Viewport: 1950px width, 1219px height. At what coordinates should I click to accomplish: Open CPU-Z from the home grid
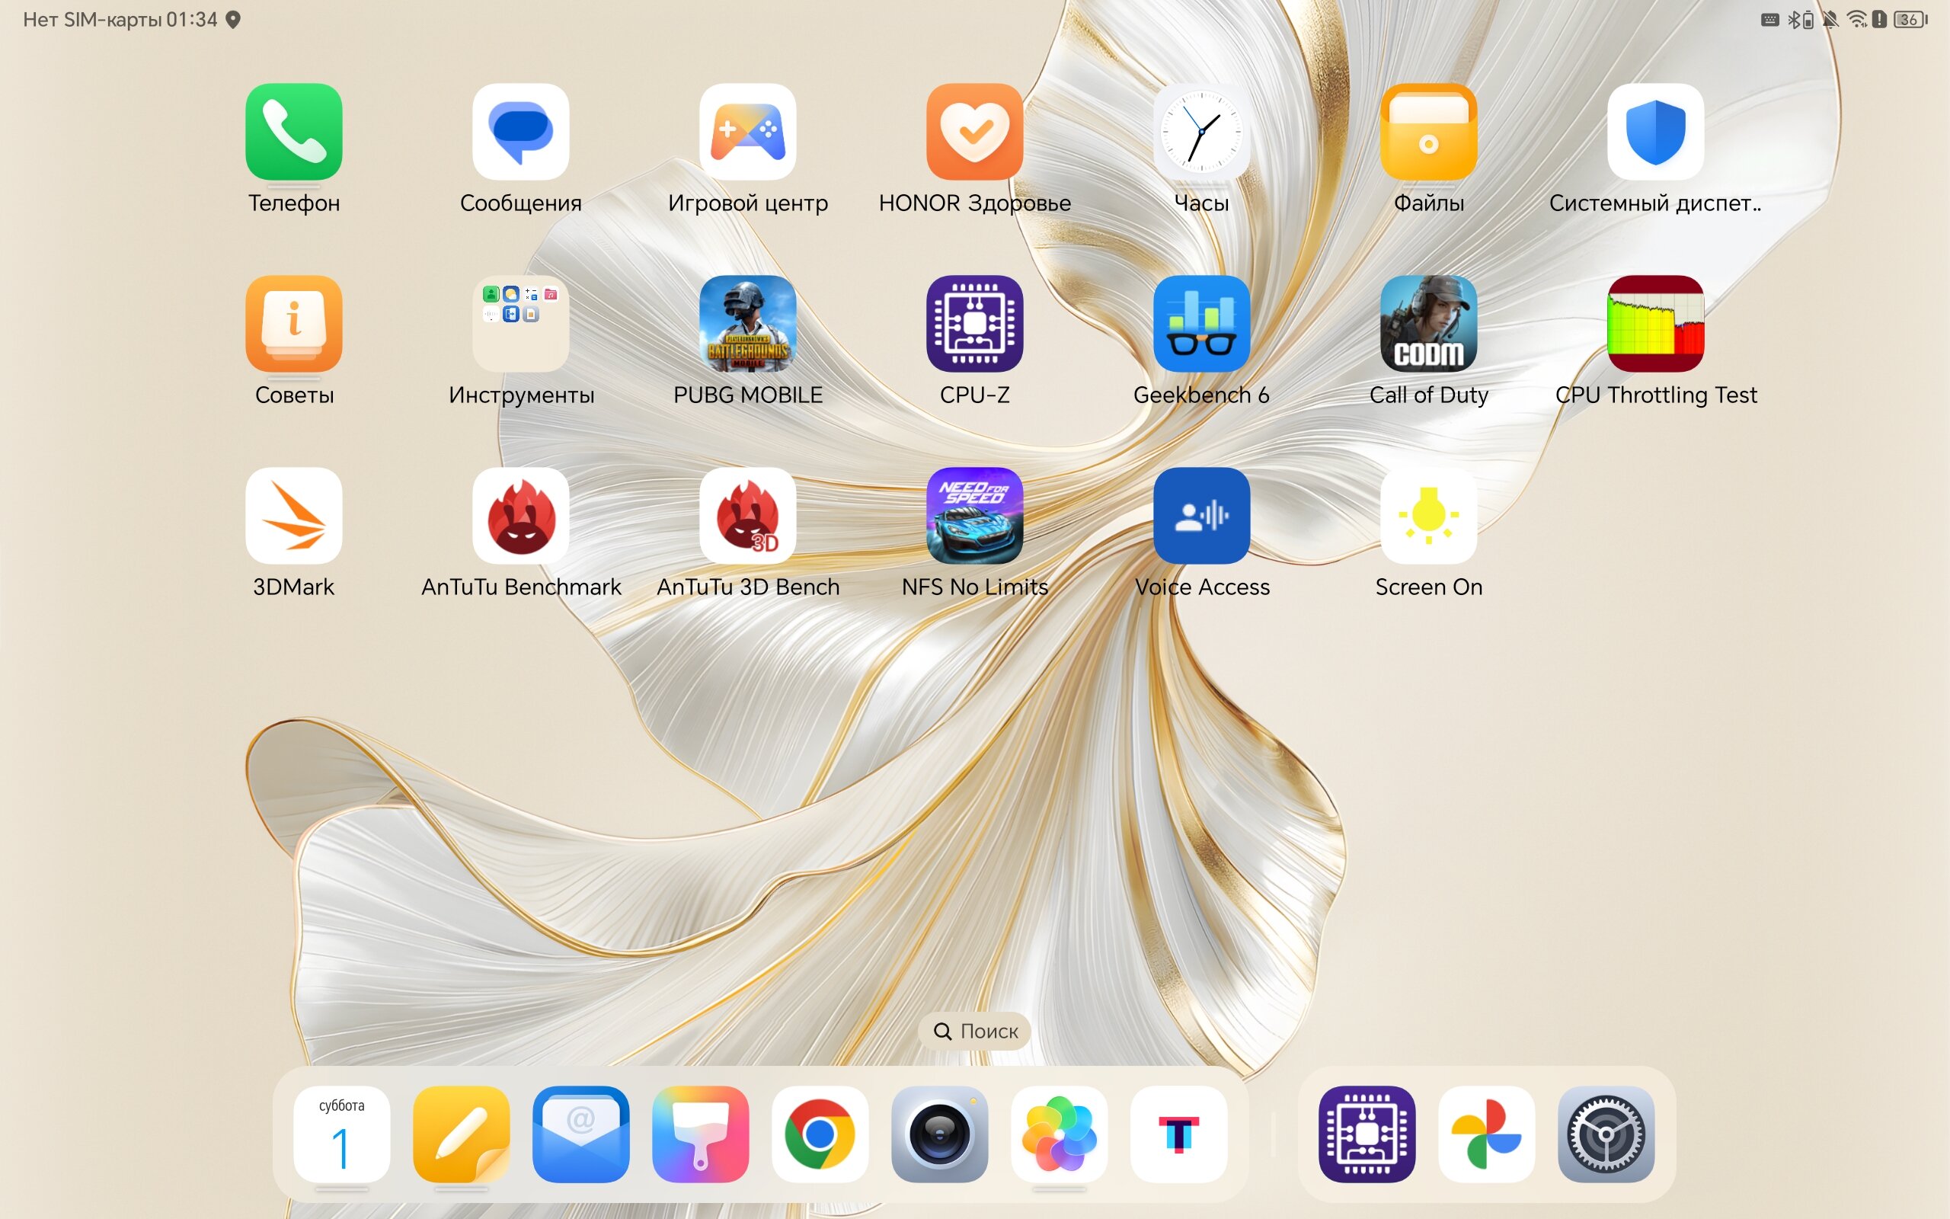(975, 323)
